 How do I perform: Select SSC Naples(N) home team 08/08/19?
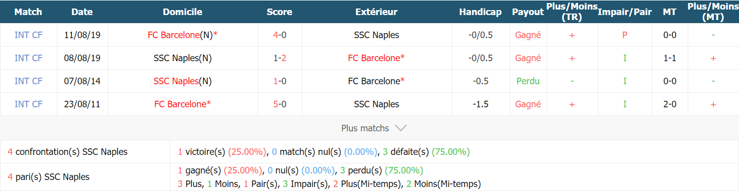point(182,58)
